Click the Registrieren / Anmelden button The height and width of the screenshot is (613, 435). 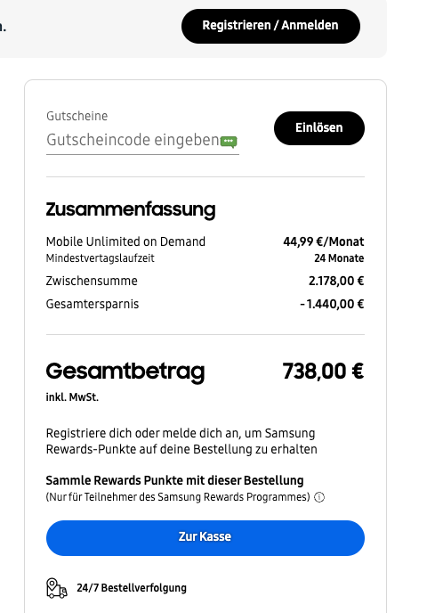[x=270, y=26]
